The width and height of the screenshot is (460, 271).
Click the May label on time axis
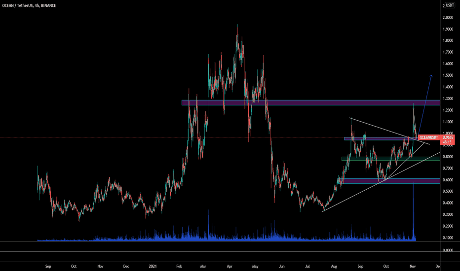(x=255, y=266)
